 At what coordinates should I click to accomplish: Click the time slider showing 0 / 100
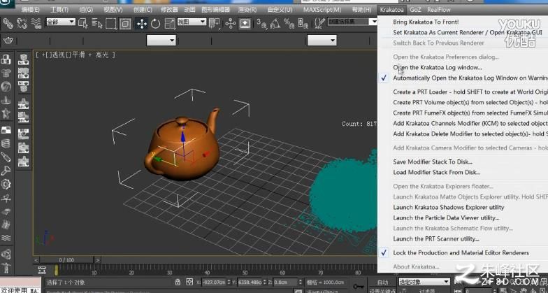click(66, 260)
